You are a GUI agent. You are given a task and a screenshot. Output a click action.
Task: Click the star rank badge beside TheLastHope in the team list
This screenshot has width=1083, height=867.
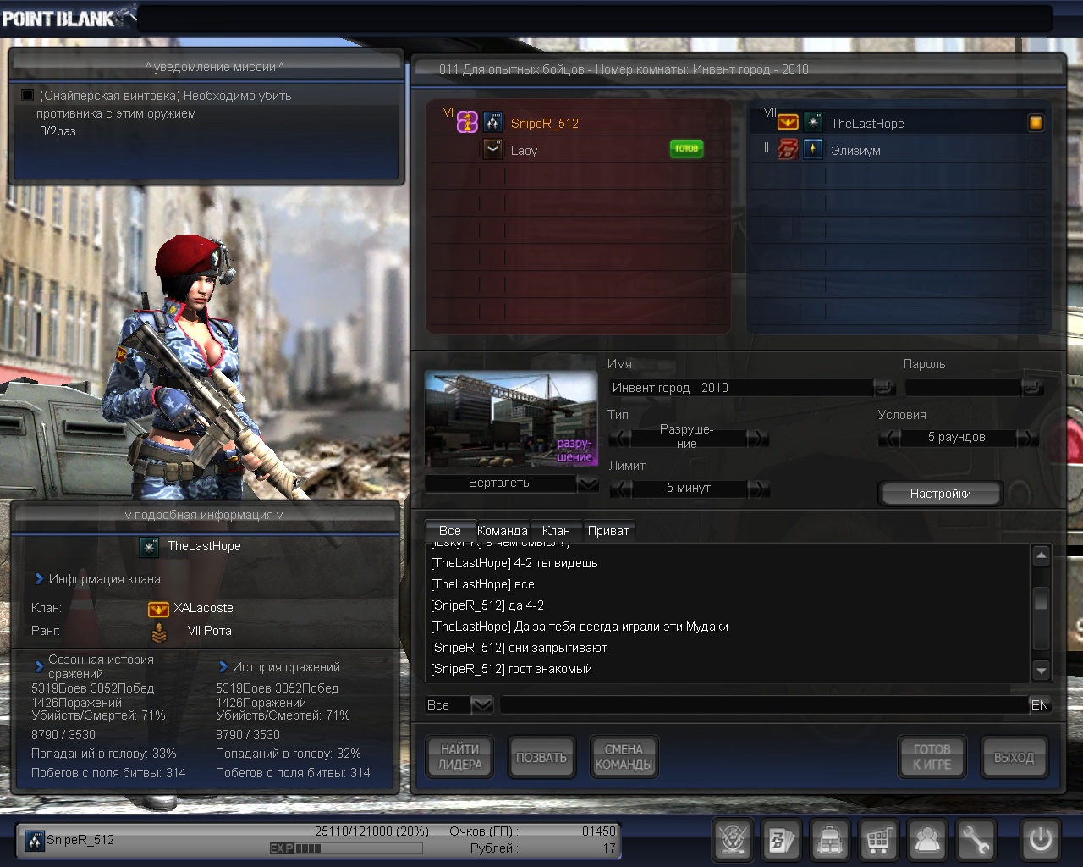pyautogui.click(x=813, y=123)
